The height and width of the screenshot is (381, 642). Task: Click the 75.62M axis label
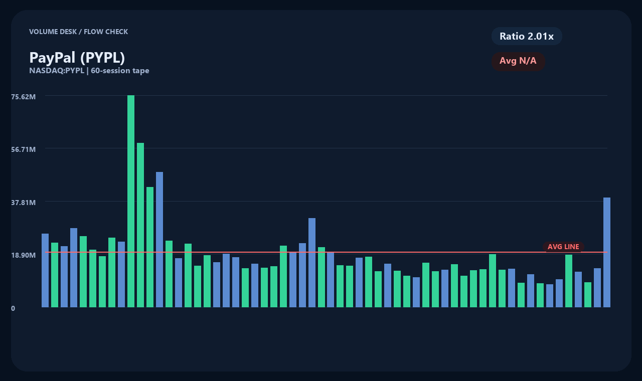click(24, 97)
